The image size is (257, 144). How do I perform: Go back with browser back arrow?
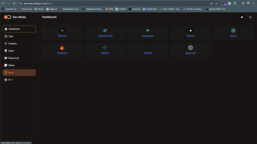[x=4, y=4]
